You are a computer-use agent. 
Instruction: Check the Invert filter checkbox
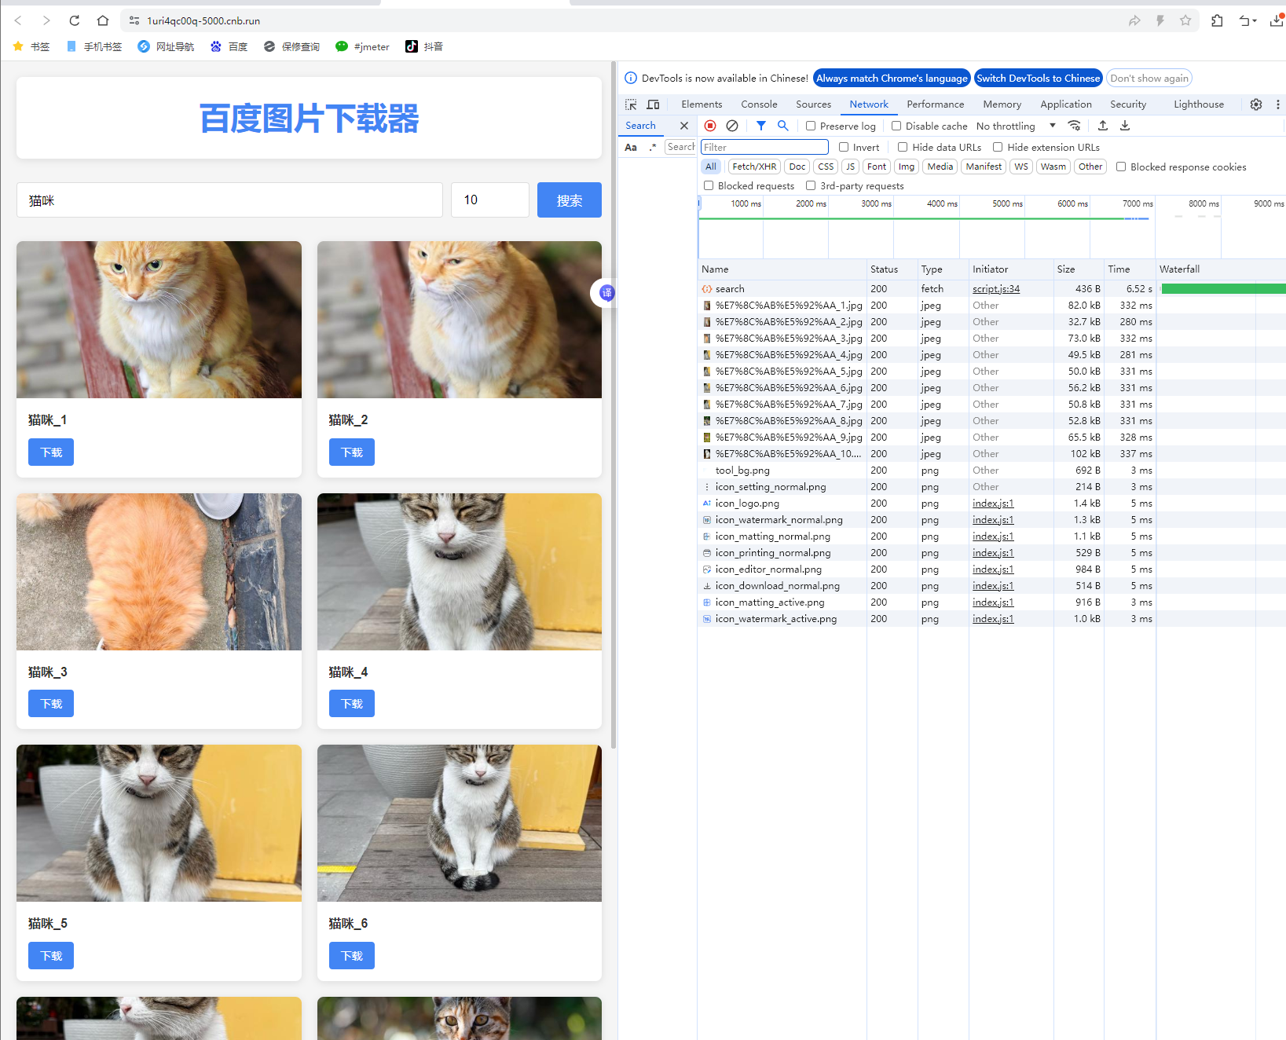point(844,147)
